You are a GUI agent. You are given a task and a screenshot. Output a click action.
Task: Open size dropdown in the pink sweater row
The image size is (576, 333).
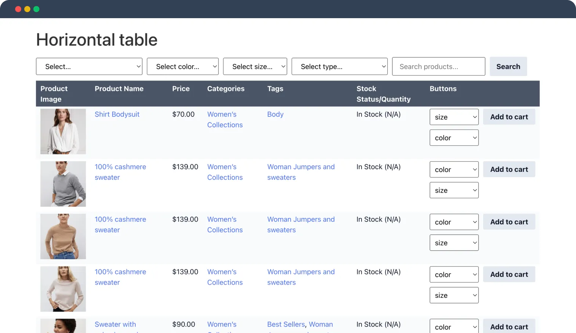point(454,295)
